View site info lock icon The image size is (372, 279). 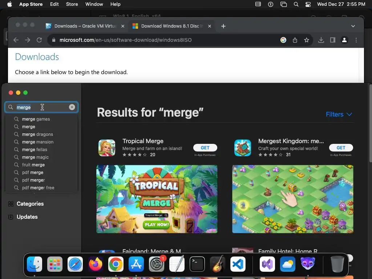point(54,40)
